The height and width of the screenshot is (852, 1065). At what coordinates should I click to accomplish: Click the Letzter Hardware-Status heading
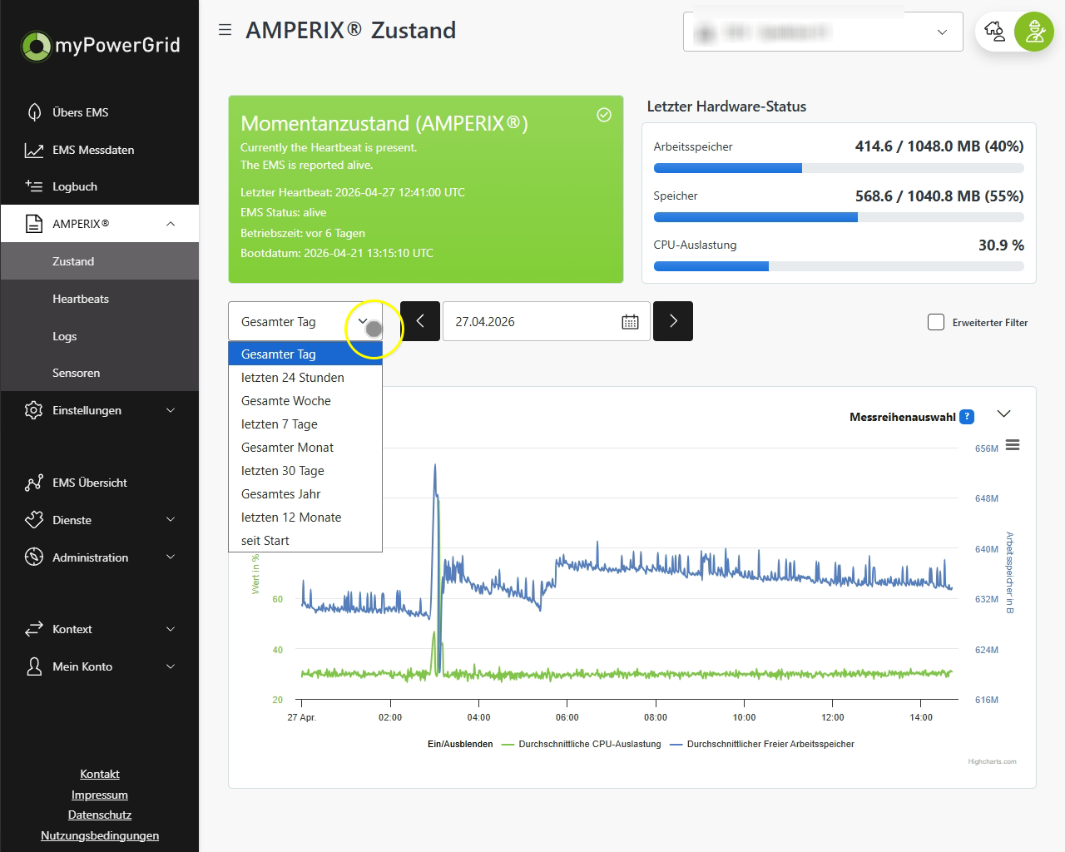click(x=726, y=106)
